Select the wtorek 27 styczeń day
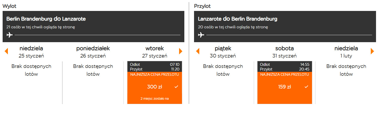 click(154, 52)
